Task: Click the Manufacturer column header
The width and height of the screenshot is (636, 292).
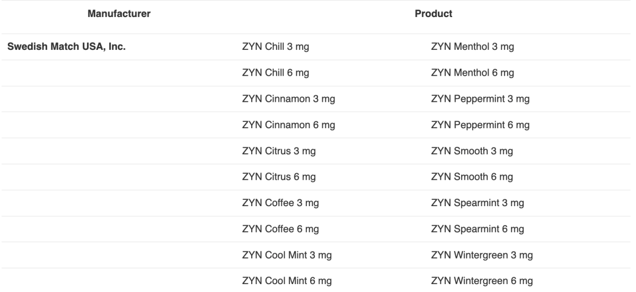Action: pyautogui.click(x=119, y=14)
